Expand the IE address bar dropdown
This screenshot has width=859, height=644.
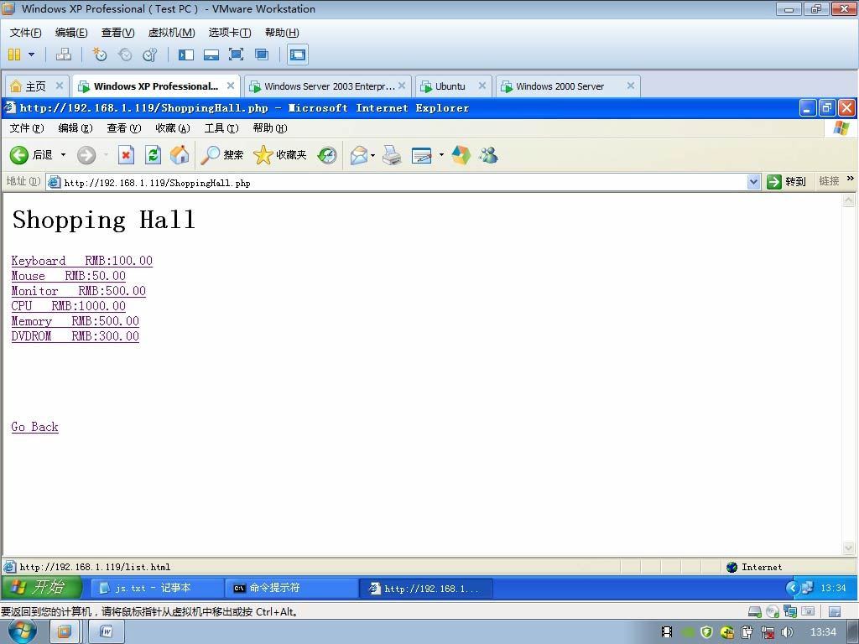tap(754, 182)
